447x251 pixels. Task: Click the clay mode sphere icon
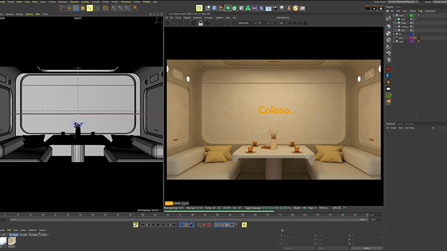click(x=207, y=23)
